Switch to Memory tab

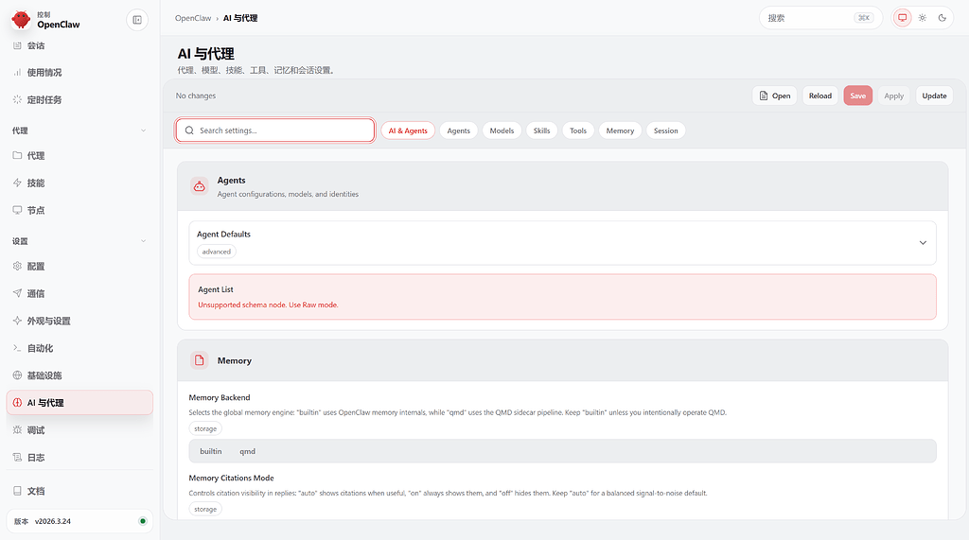pyautogui.click(x=620, y=131)
